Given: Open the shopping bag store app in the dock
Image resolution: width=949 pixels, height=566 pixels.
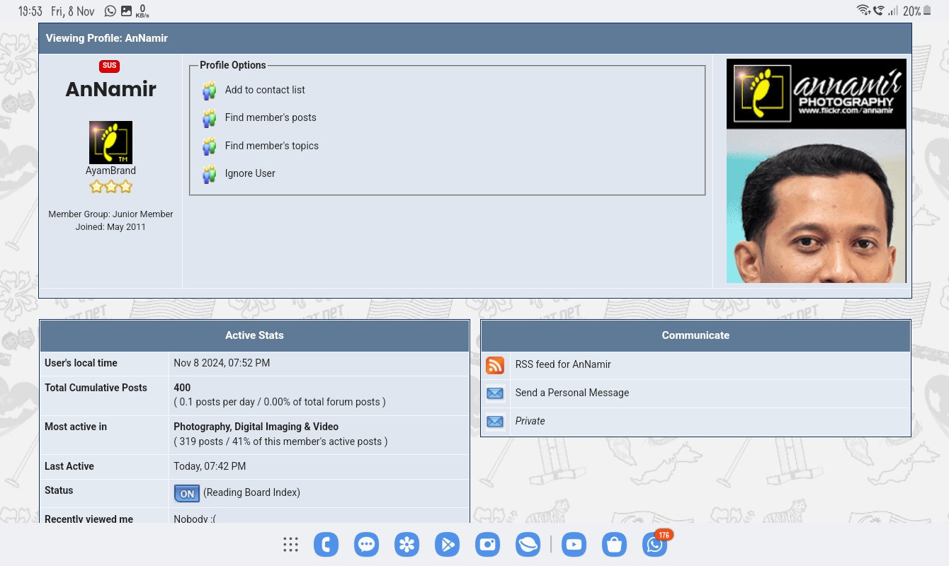Looking at the screenshot, I should 614,544.
